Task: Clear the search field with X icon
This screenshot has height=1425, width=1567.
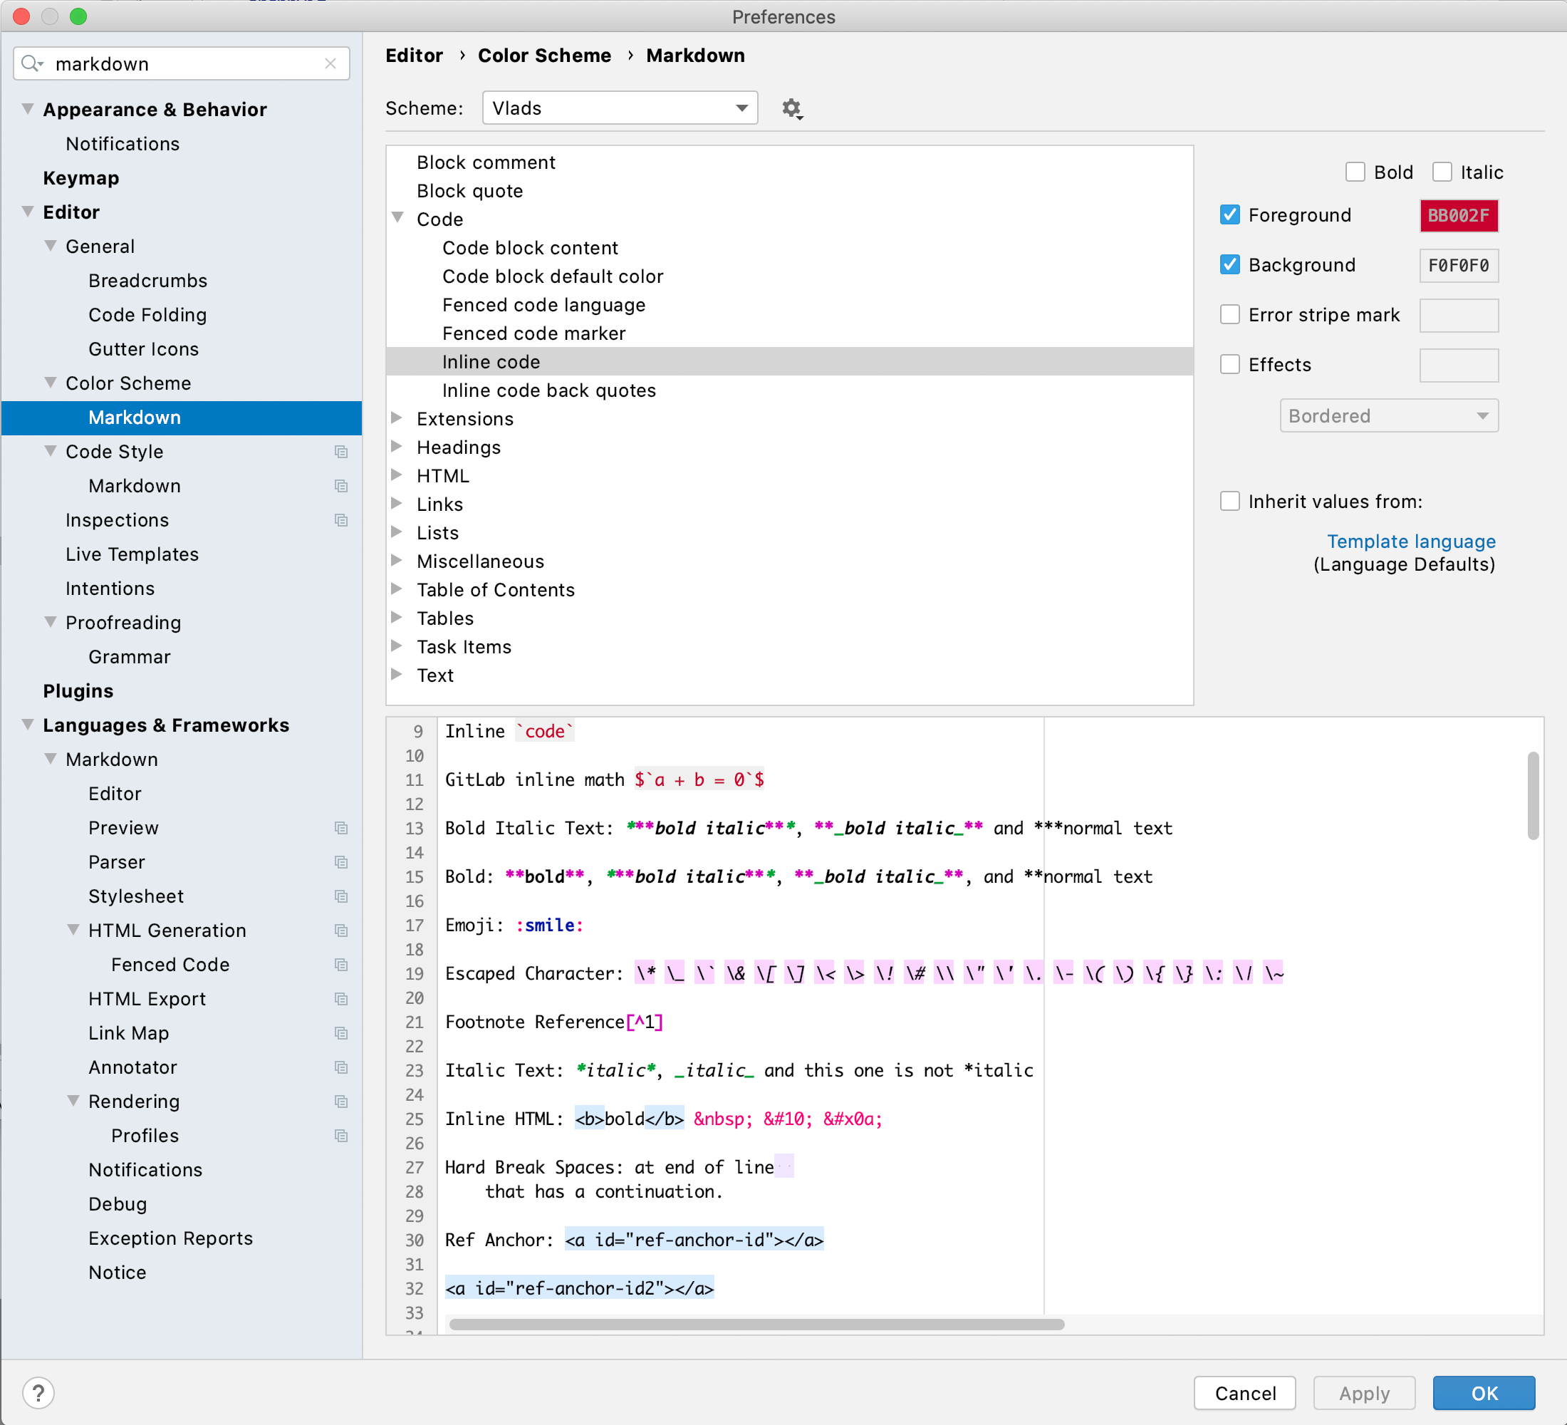Action: click(330, 63)
